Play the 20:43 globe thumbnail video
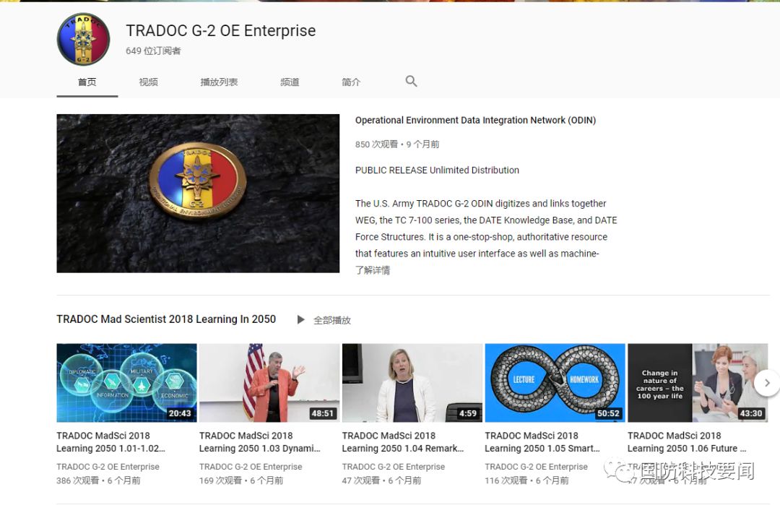Screen dimensions: 780x505 tap(127, 383)
